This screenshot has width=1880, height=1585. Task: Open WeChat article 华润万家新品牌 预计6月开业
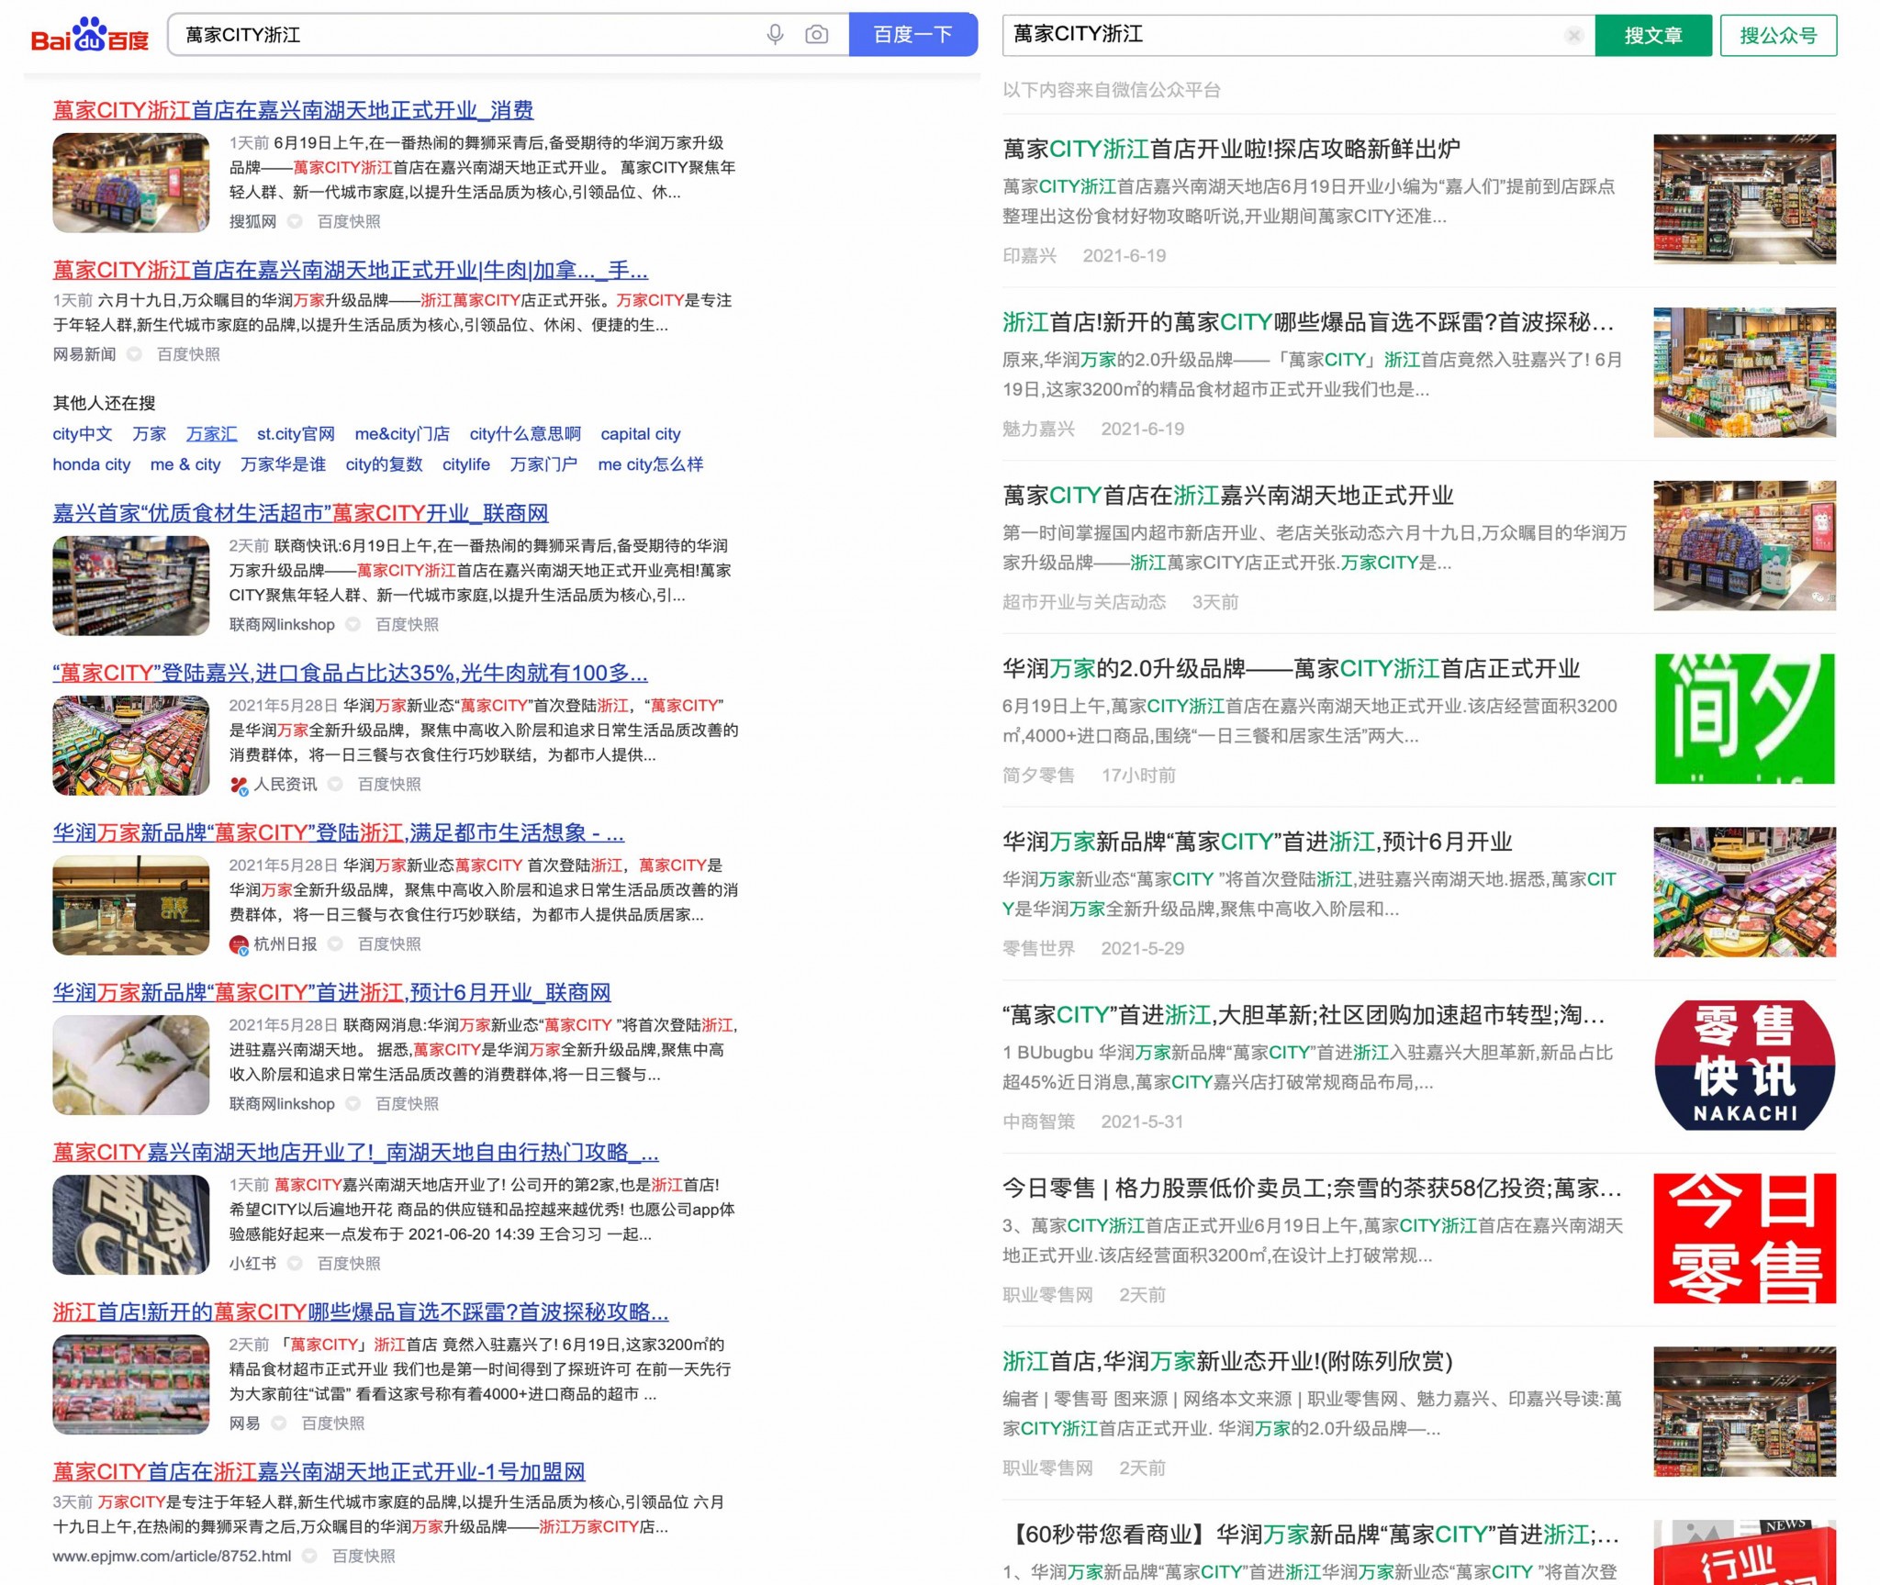click(1257, 842)
